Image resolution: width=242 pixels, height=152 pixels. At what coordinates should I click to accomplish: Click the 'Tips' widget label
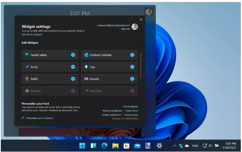[x=92, y=67]
